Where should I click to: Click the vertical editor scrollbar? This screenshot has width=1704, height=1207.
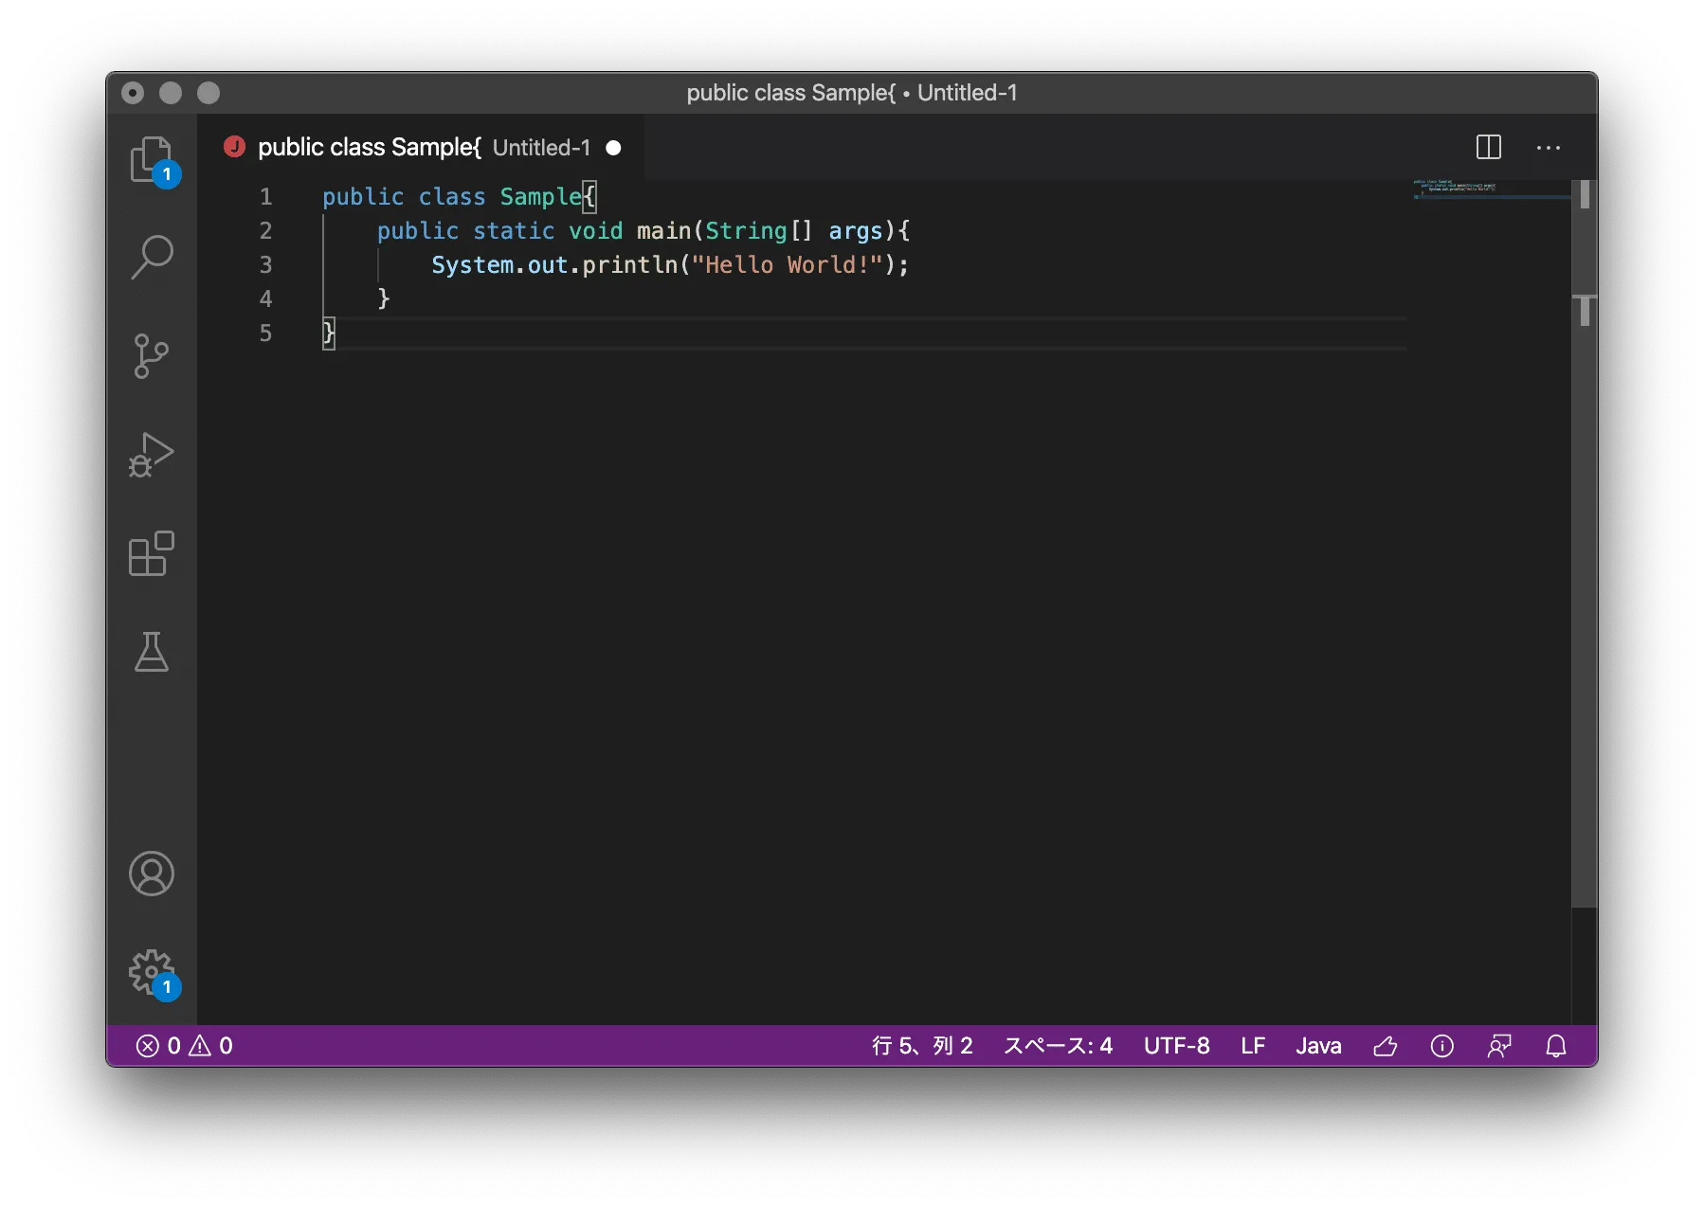tap(1585, 544)
